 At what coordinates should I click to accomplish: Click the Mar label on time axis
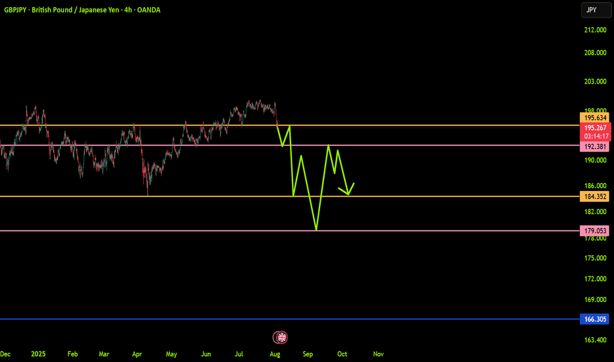coord(104,354)
